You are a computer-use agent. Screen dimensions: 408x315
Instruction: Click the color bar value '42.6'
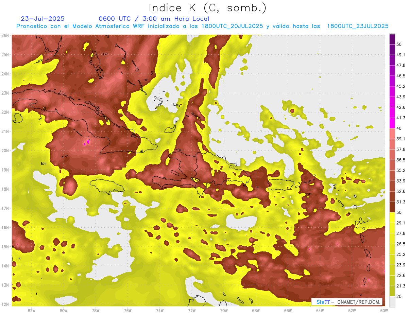(x=401, y=107)
